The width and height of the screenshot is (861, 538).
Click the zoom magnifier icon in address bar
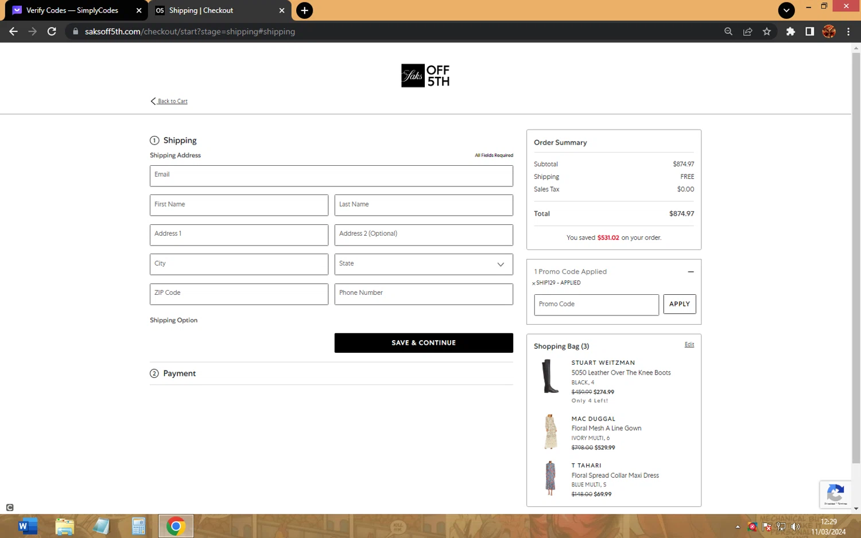pos(728,32)
